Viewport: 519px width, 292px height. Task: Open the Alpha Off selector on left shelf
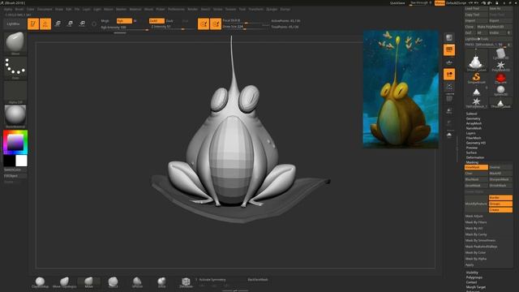tap(15, 92)
